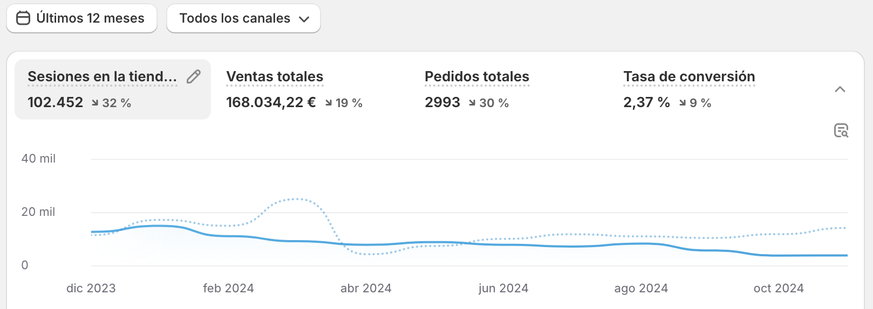This screenshot has height=309, width=873.
Task: Open the report view magnifier icon
Action: click(841, 130)
